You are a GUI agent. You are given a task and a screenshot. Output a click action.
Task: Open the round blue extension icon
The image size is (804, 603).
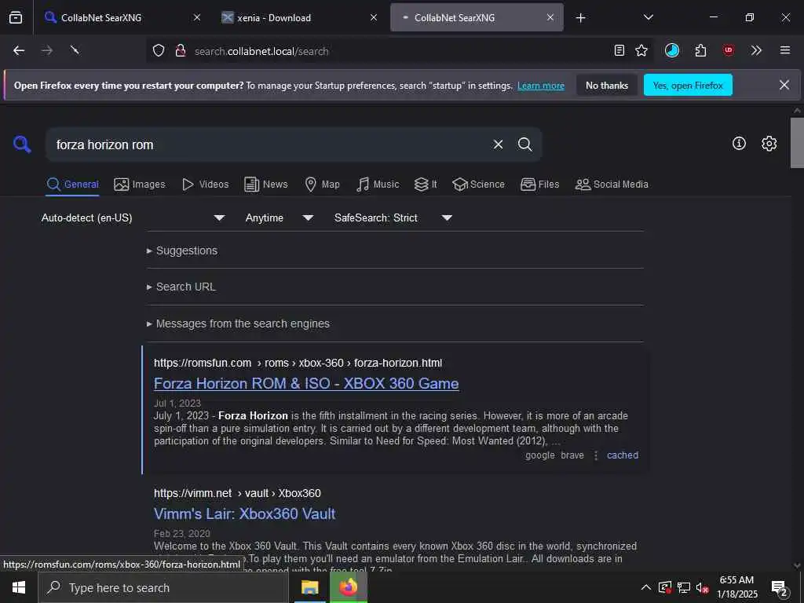click(x=672, y=50)
